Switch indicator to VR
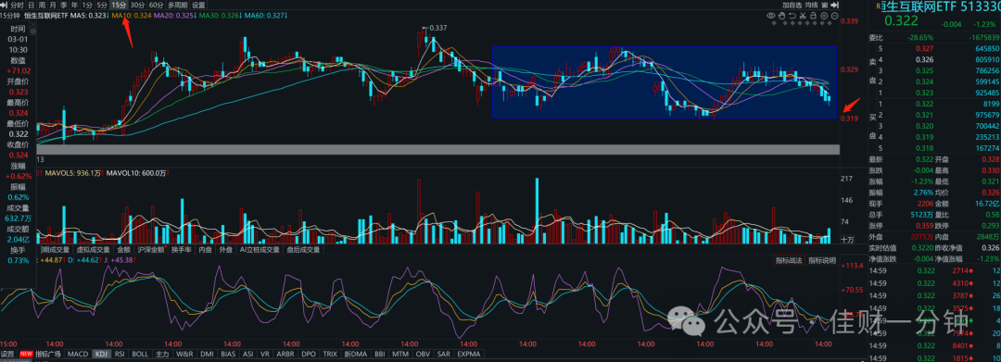Image resolution: width=1001 pixels, height=362 pixels. coord(265,354)
